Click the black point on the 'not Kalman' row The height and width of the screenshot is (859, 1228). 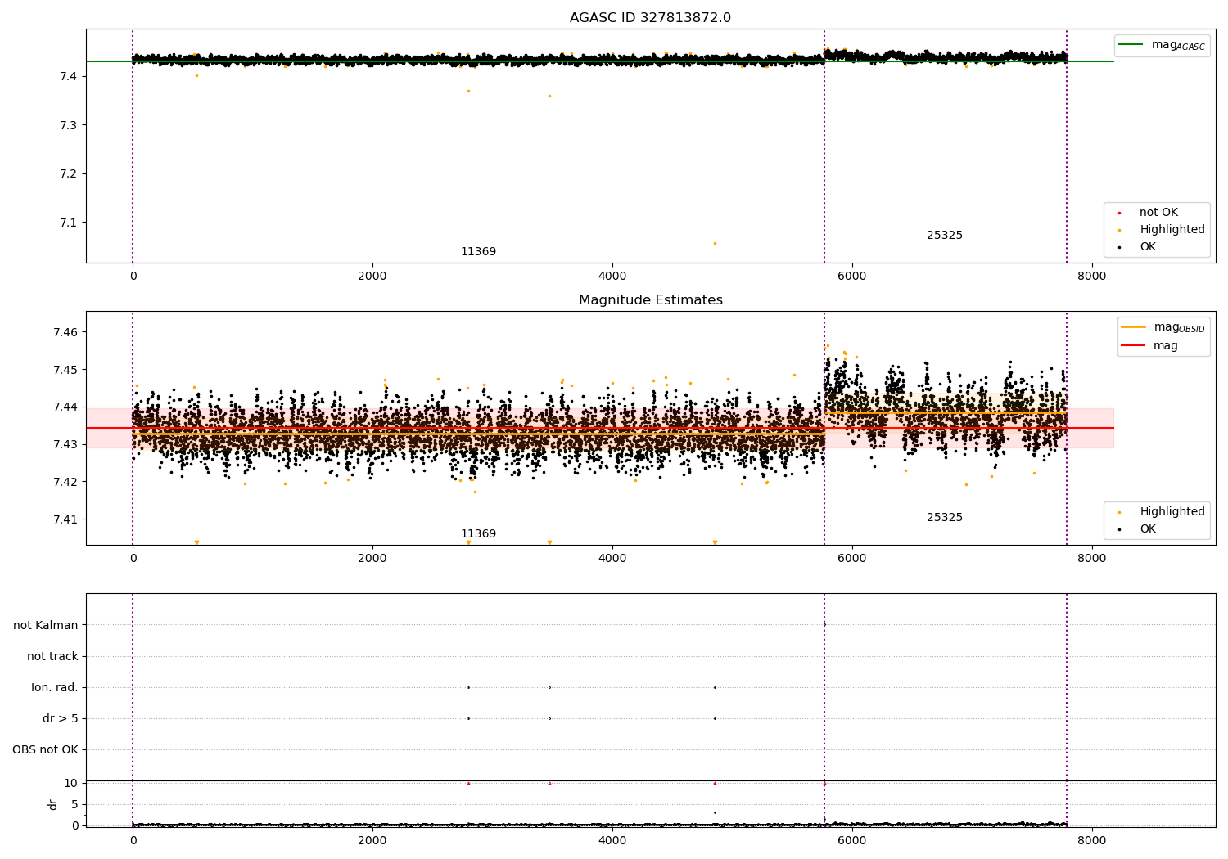pyautogui.click(x=824, y=625)
